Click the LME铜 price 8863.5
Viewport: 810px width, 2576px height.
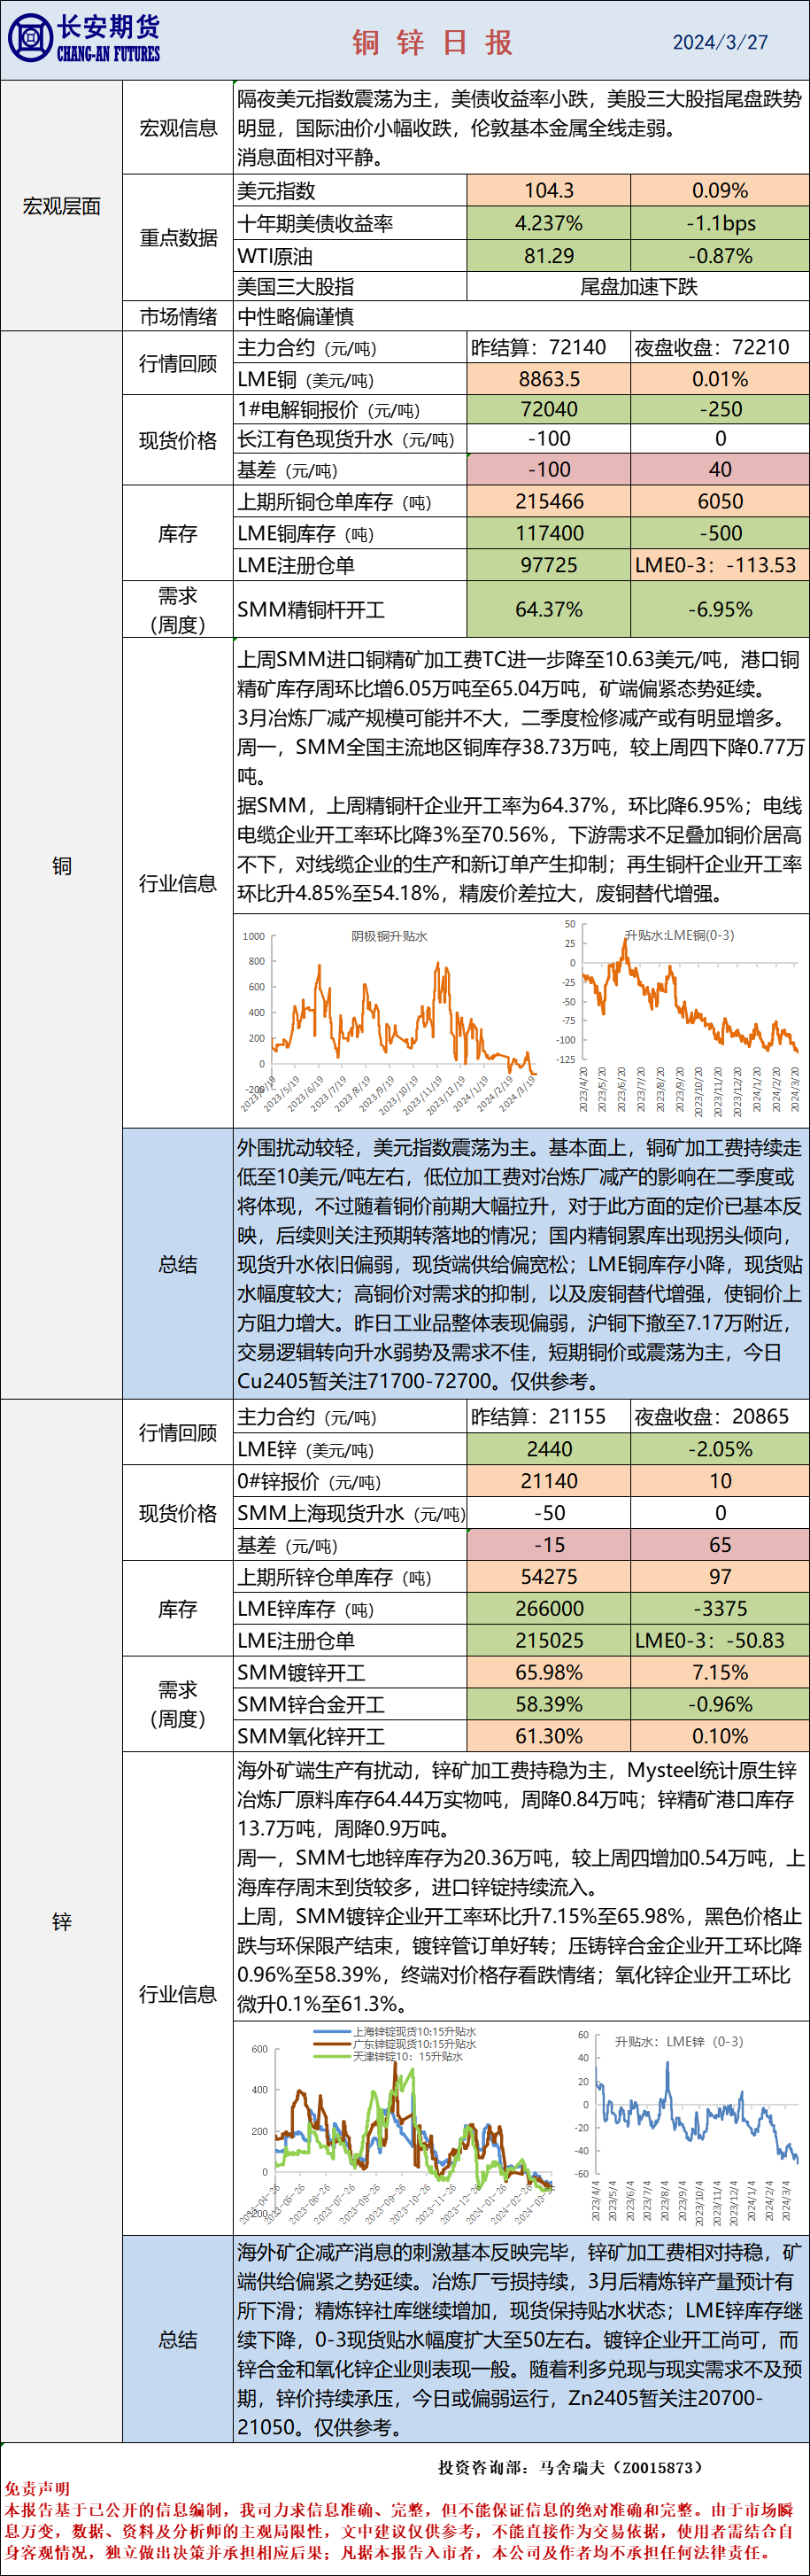[548, 379]
